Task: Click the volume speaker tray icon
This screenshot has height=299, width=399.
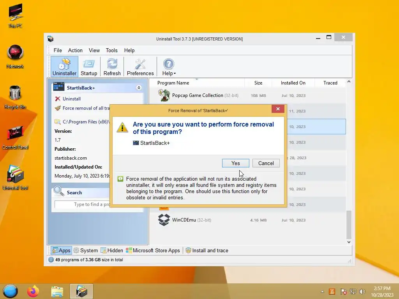Action: coord(362,292)
